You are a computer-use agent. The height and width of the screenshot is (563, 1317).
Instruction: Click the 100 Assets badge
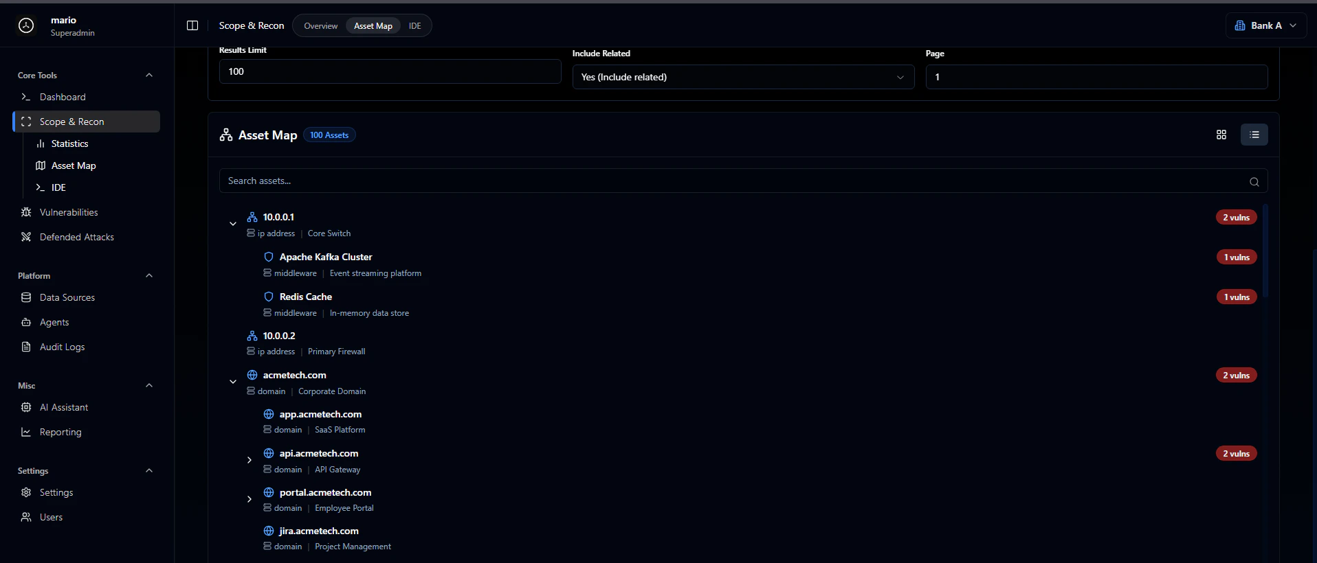coord(329,135)
